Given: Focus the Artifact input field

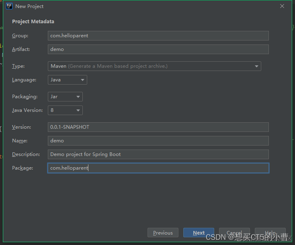Looking at the screenshot, I should [158, 49].
